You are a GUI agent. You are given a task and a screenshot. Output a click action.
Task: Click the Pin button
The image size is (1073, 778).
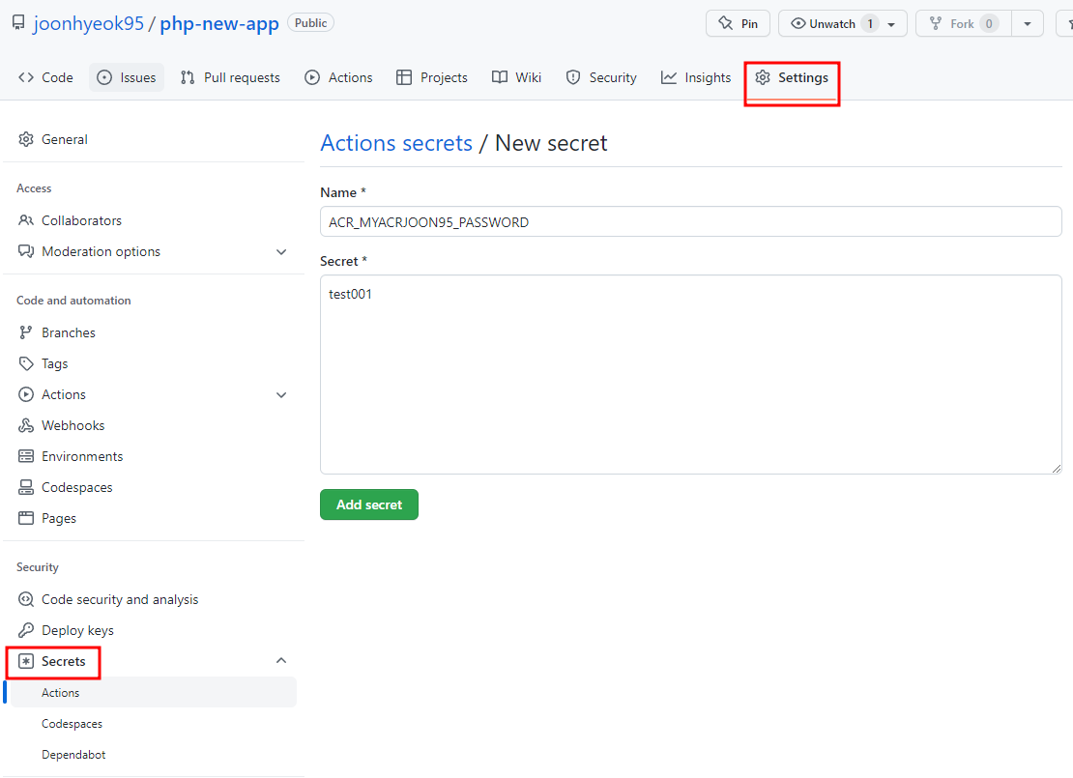click(738, 23)
